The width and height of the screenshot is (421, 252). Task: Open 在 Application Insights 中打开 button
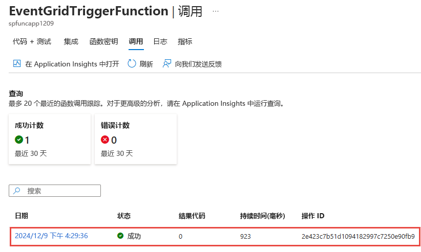click(66, 64)
